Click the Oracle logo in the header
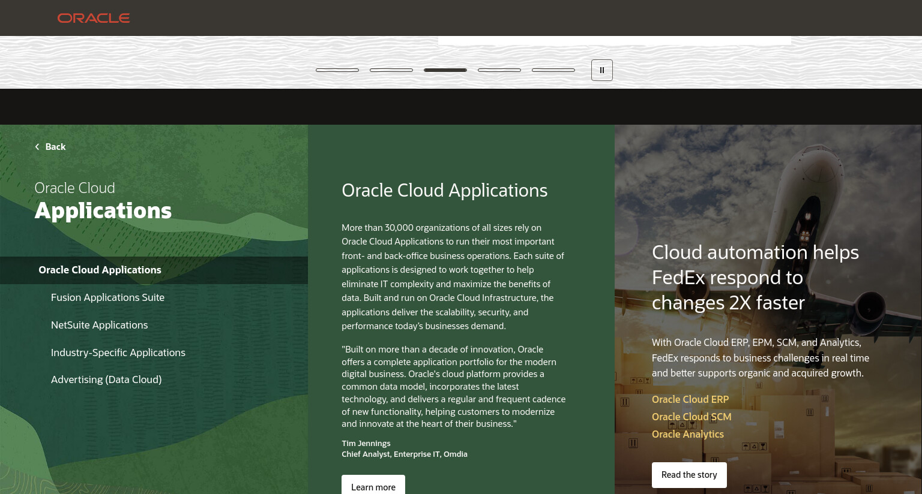The width and height of the screenshot is (922, 494). (x=94, y=18)
